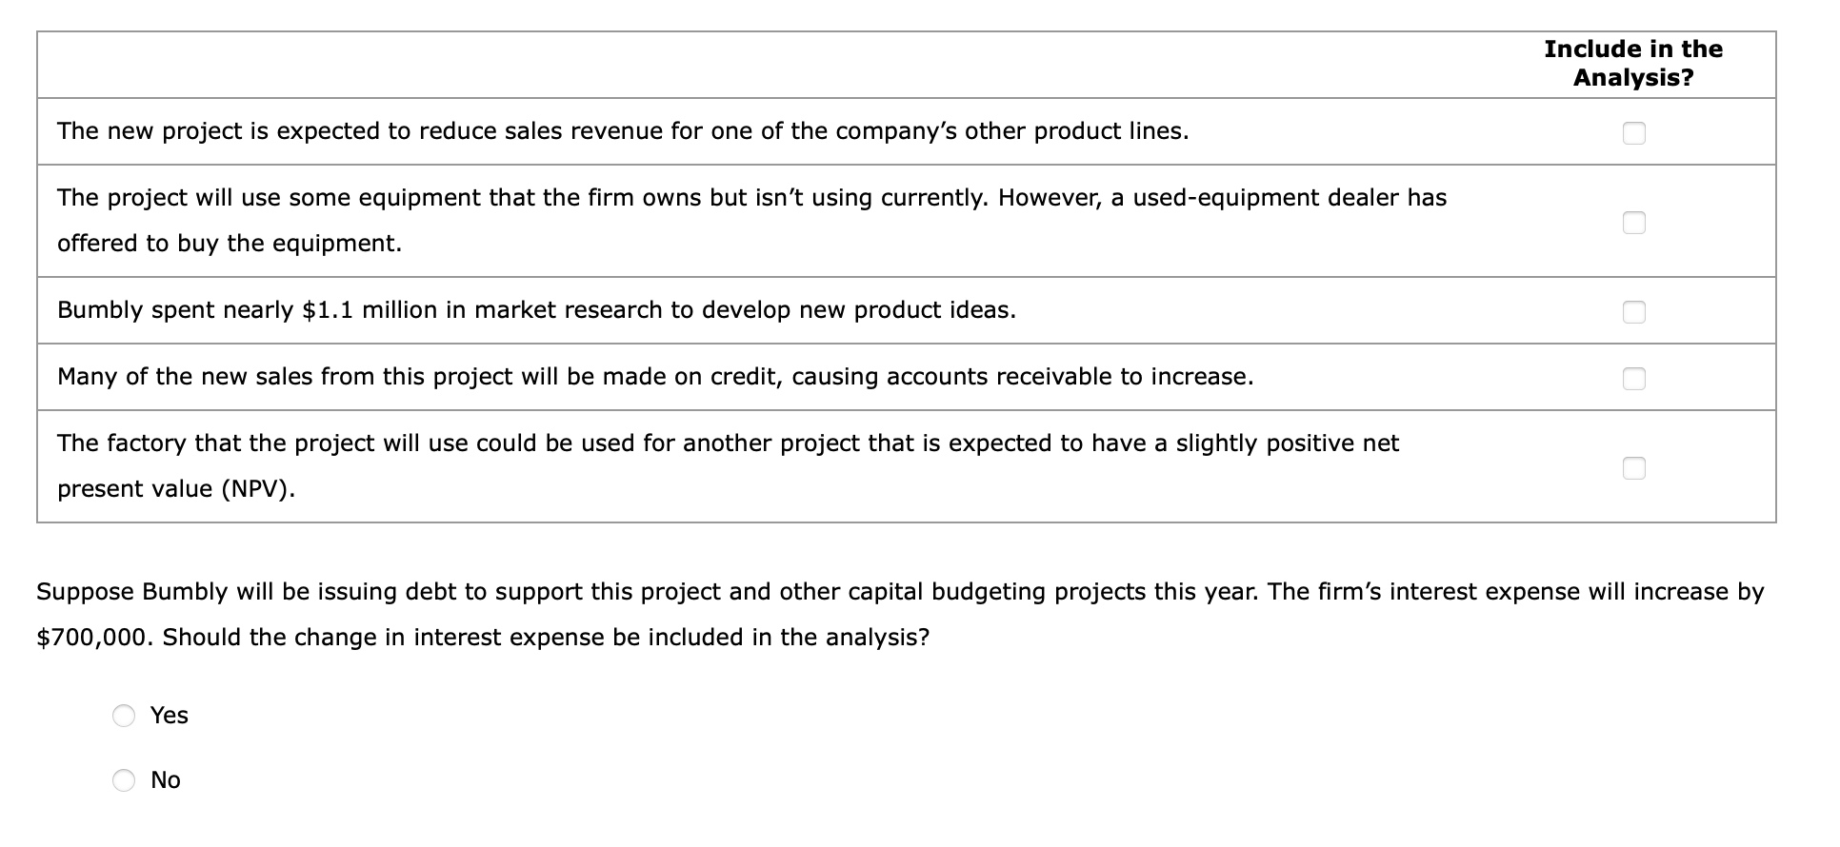Click the 'Bumbly spent nearly $1.1 million' statement
Viewport: 1840px width, 847px height.
tap(536, 310)
